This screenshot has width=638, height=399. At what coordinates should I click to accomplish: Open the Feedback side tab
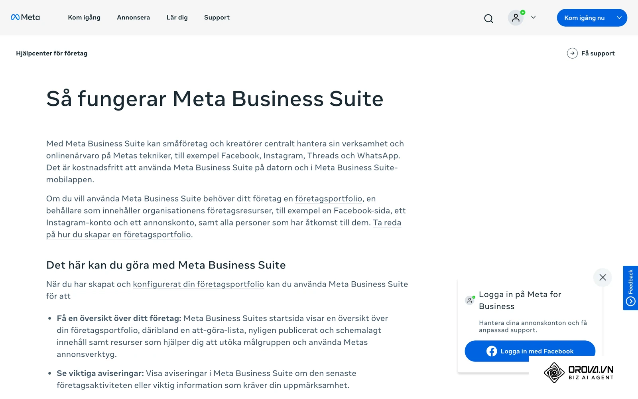[x=630, y=288]
